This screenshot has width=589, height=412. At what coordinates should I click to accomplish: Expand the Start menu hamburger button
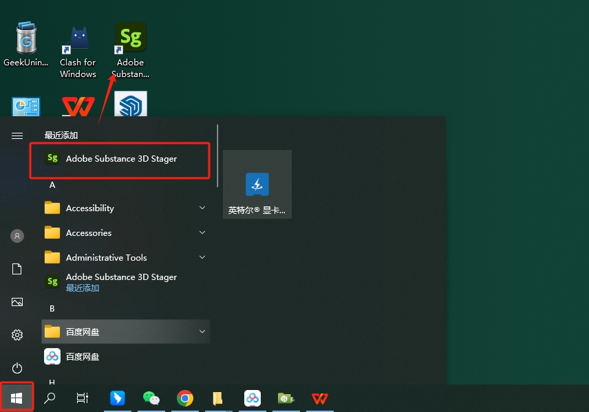[x=17, y=135]
